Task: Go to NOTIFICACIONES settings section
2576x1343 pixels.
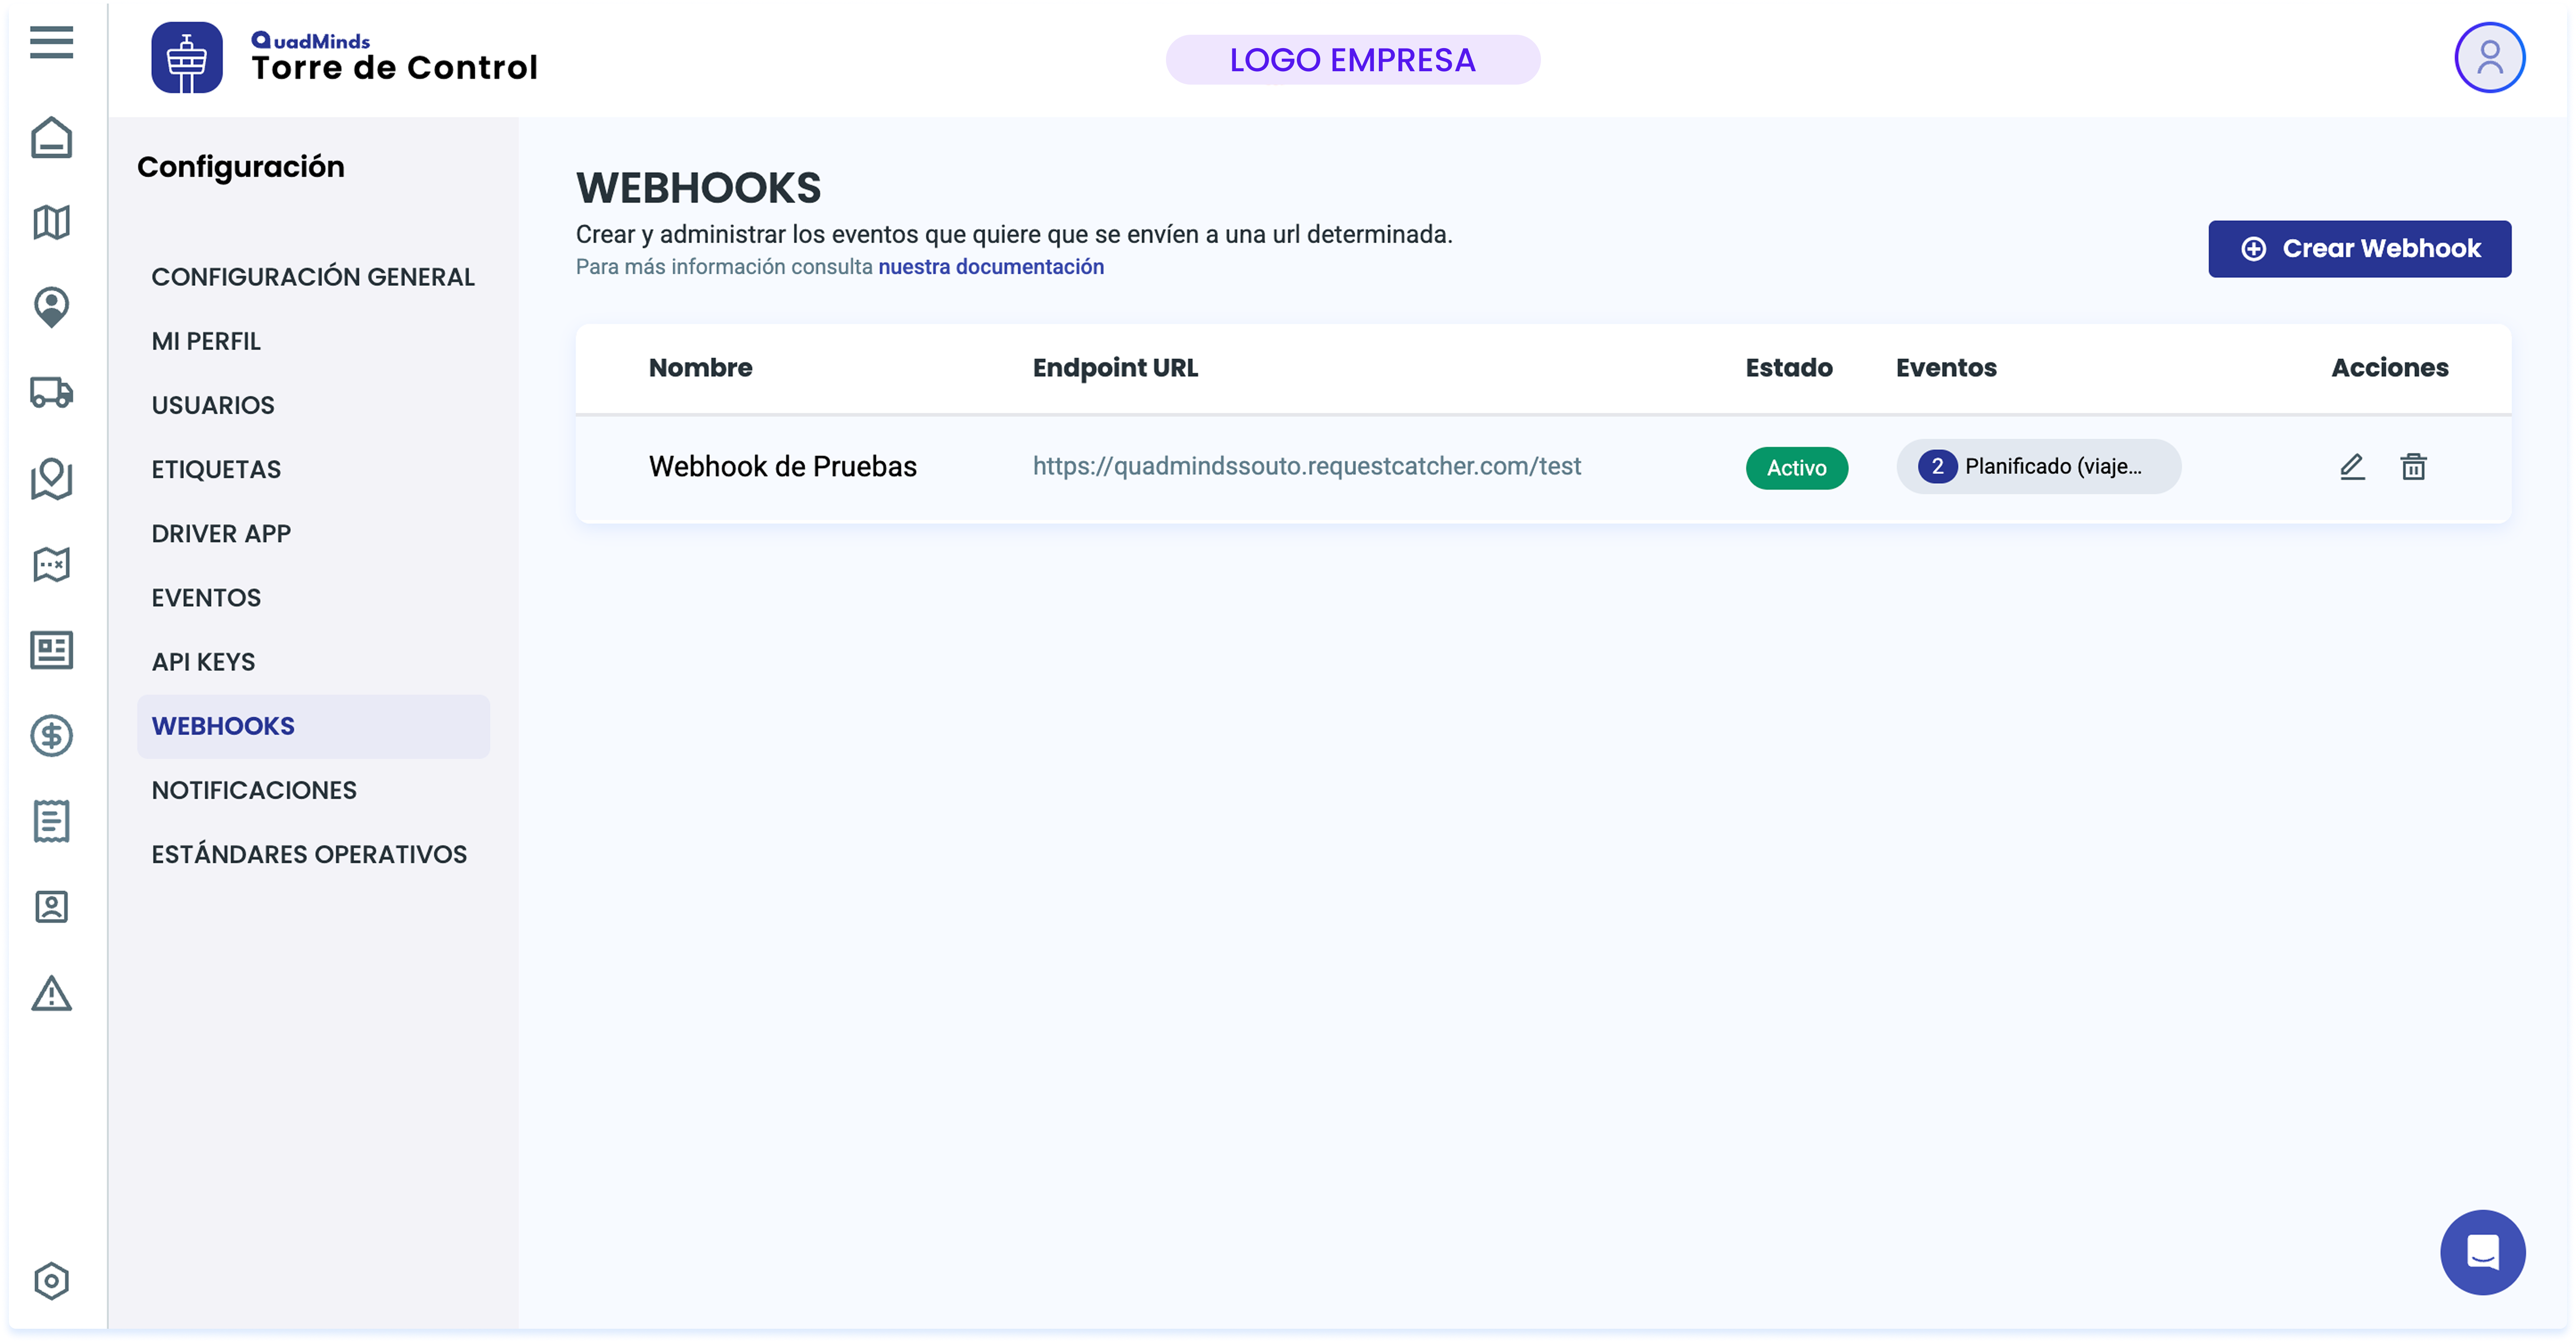Action: point(254,789)
